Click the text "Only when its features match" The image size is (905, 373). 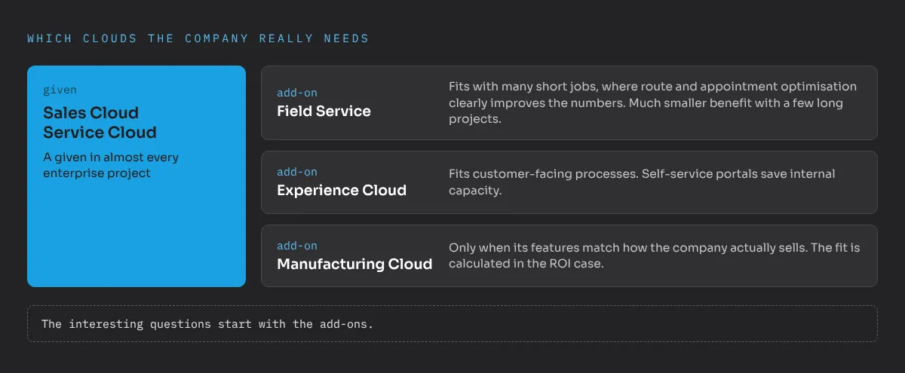click(x=655, y=256)
